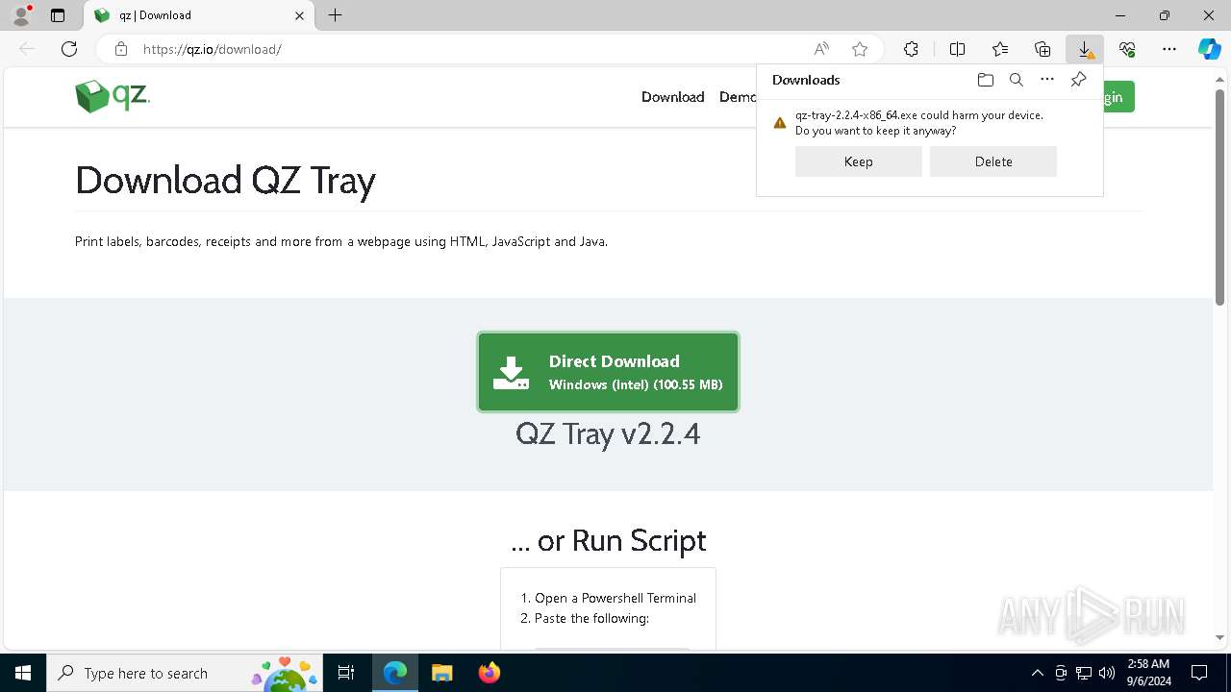Pin the Downloads panel
1231x692 pixels.
click(x=1078, y=80)
